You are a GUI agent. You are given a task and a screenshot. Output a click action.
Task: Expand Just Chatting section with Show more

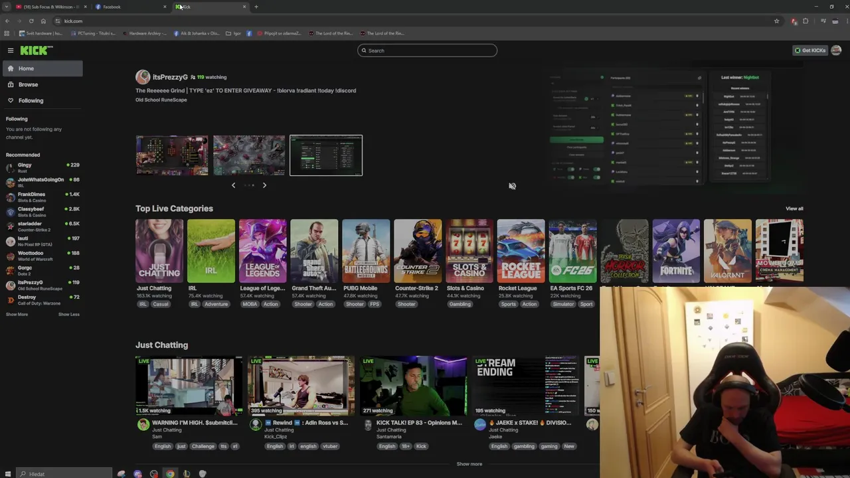[469, 464]
